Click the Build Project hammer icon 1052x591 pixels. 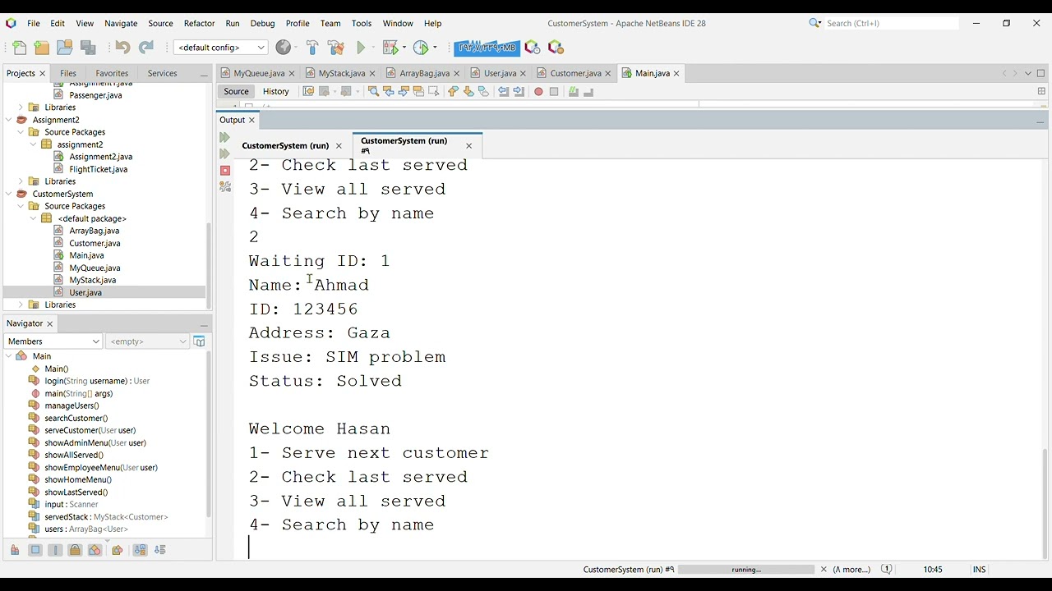[x=312, y=48]
